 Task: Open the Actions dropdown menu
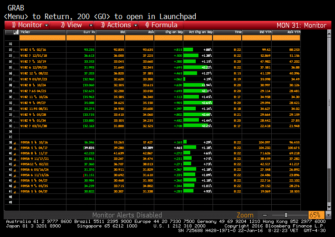pos(119,25)
